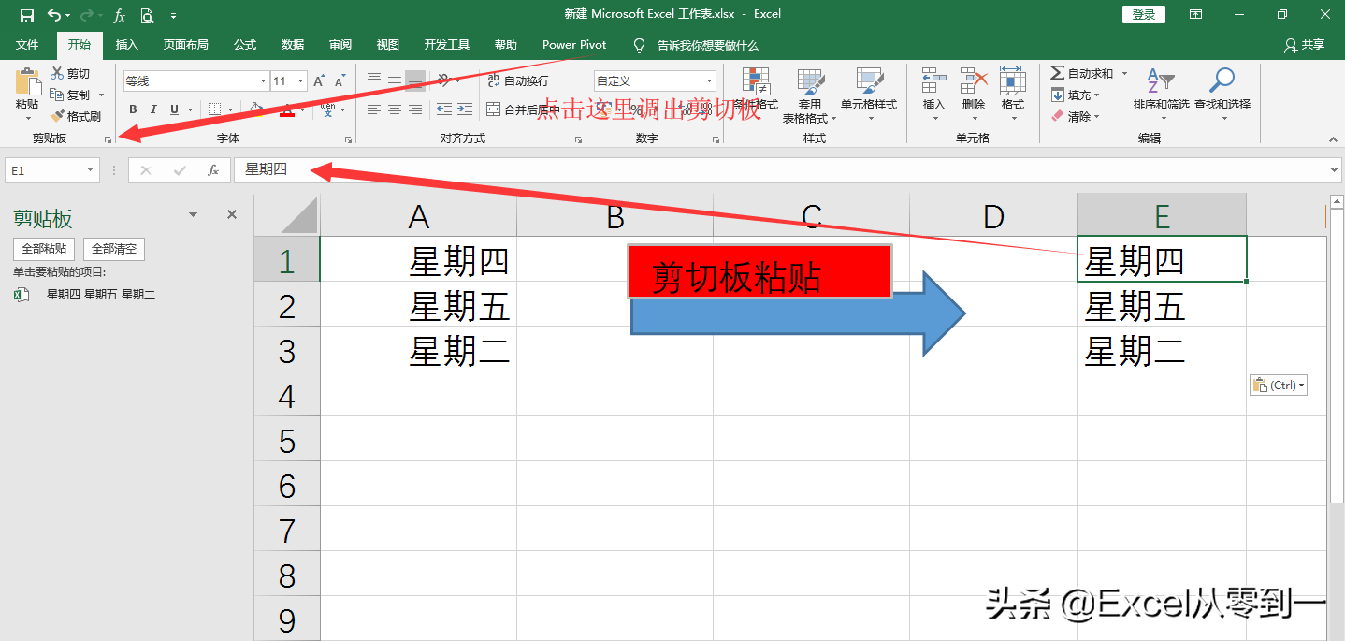
Task: Click the Insert cells (插入) icon
Action: click(933, 81)
